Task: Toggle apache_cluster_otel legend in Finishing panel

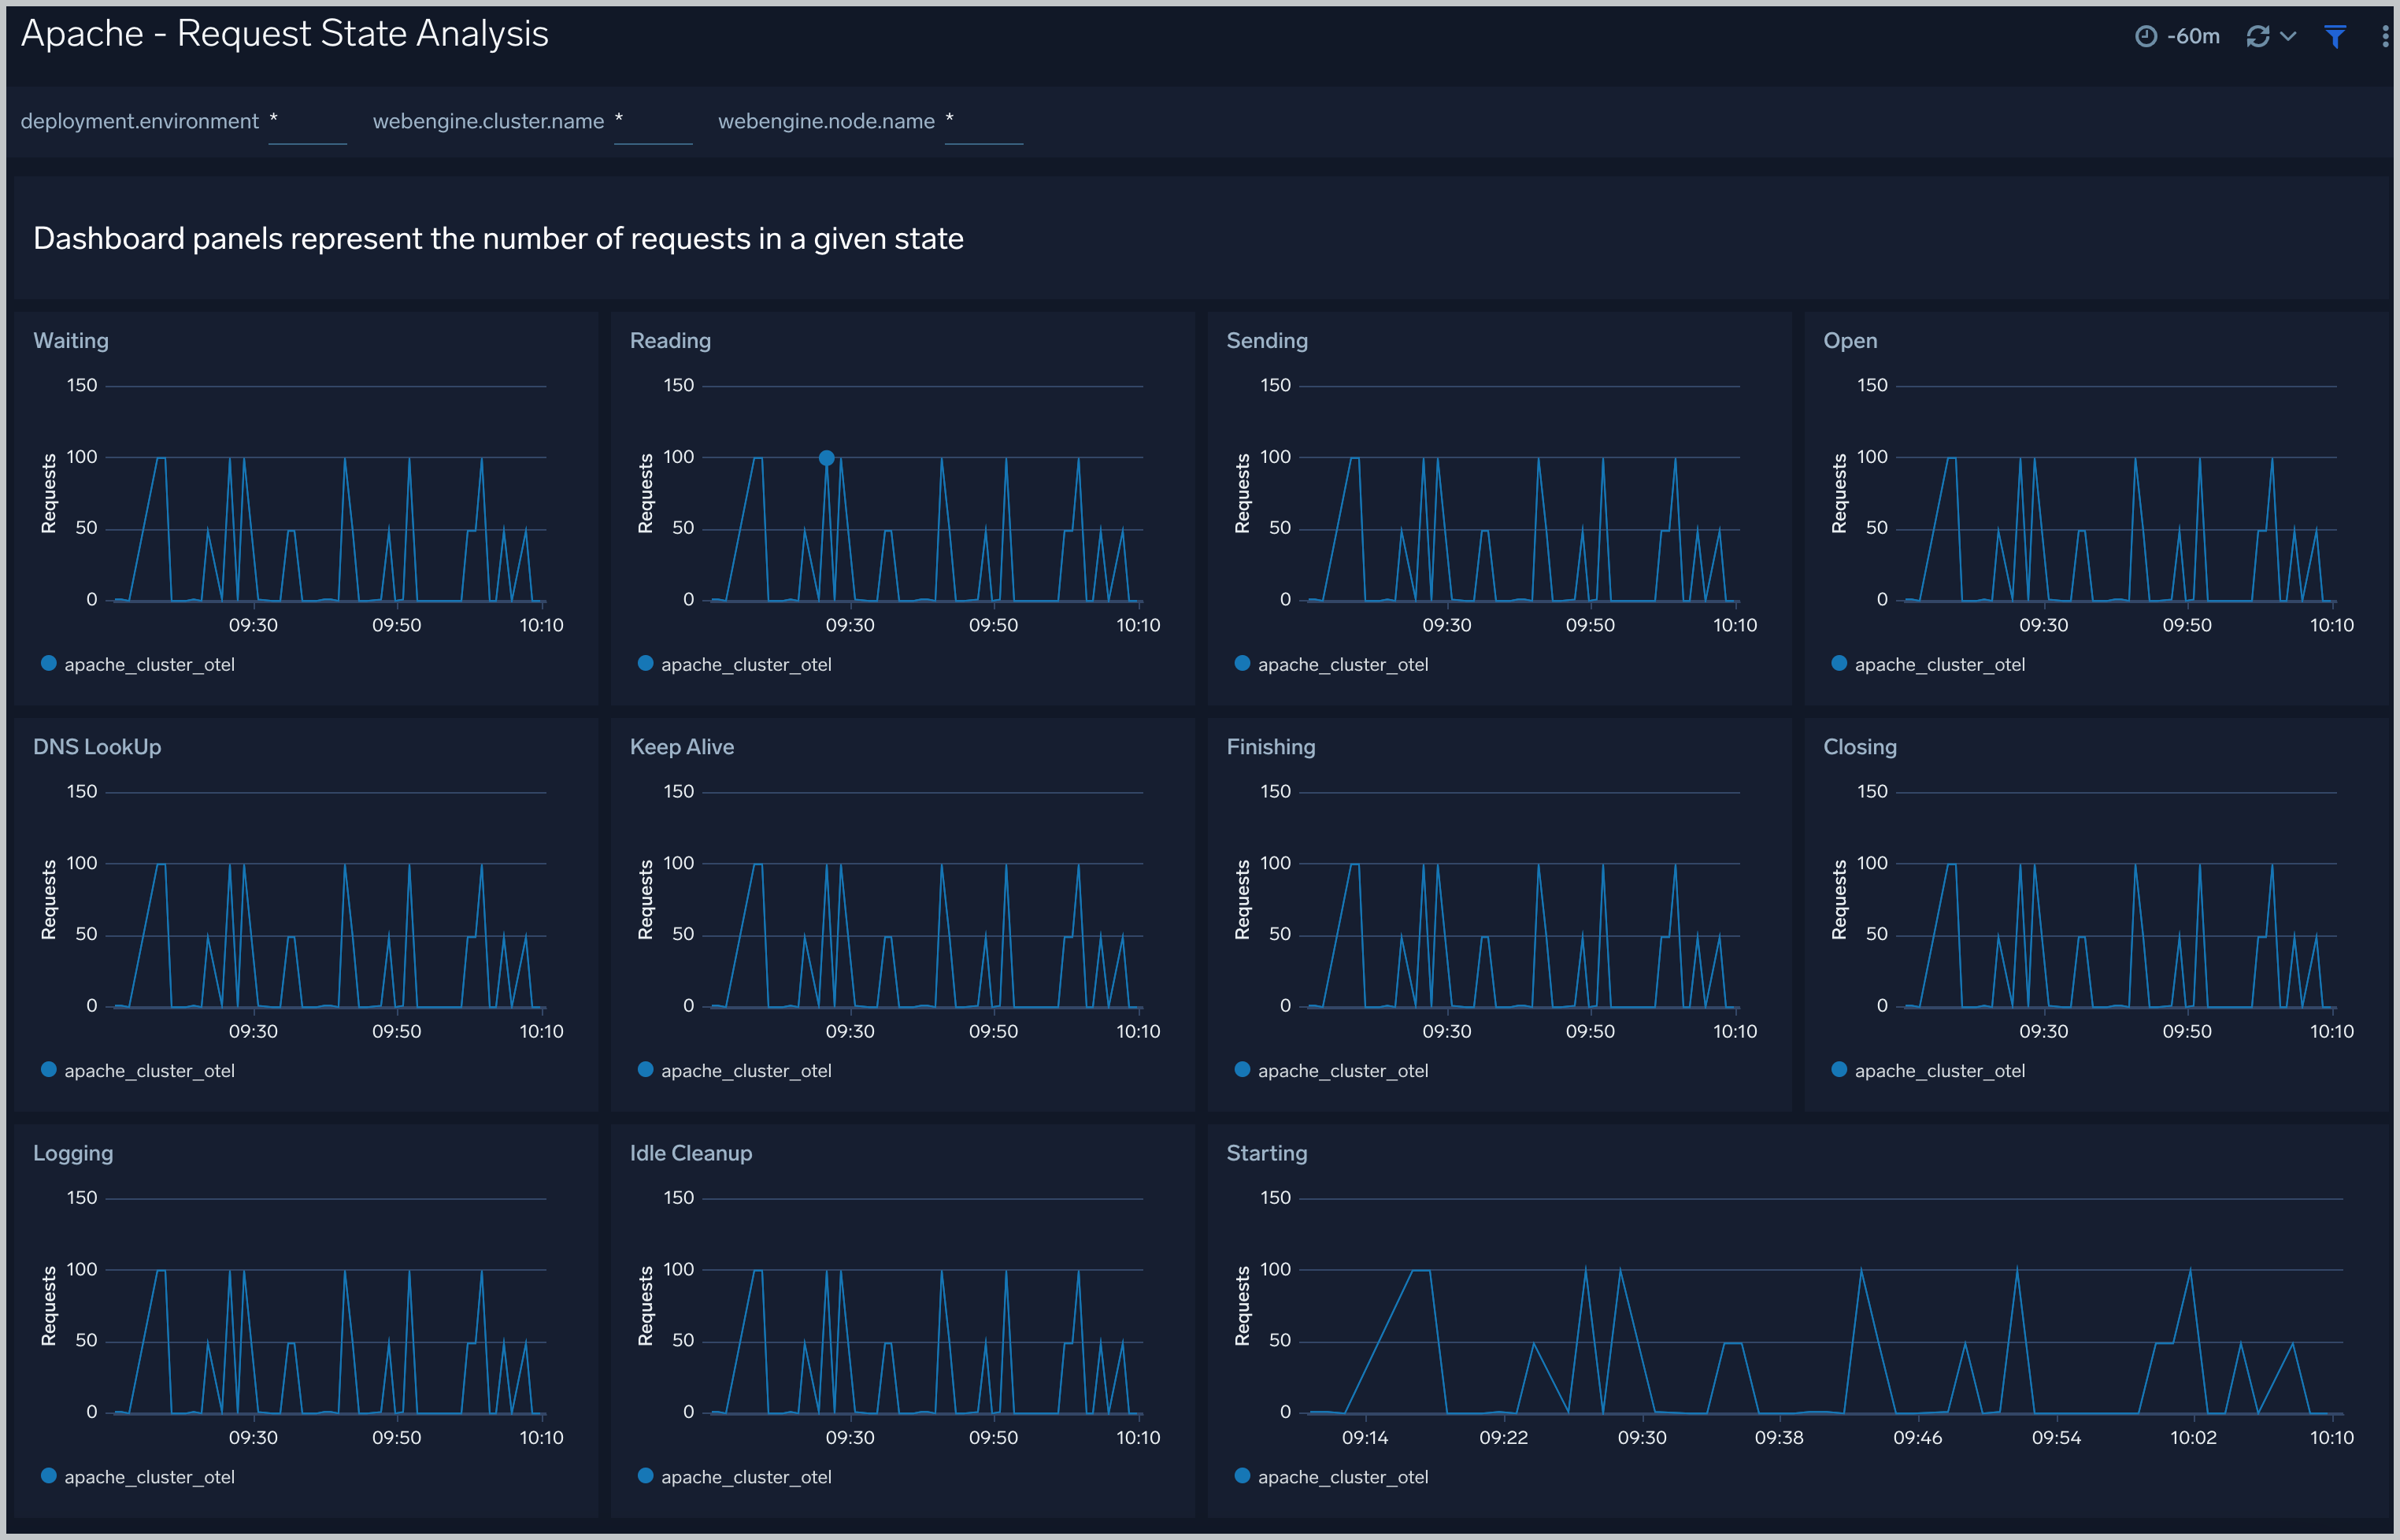Action: pyautogui.click(x=1332, y=1070)
